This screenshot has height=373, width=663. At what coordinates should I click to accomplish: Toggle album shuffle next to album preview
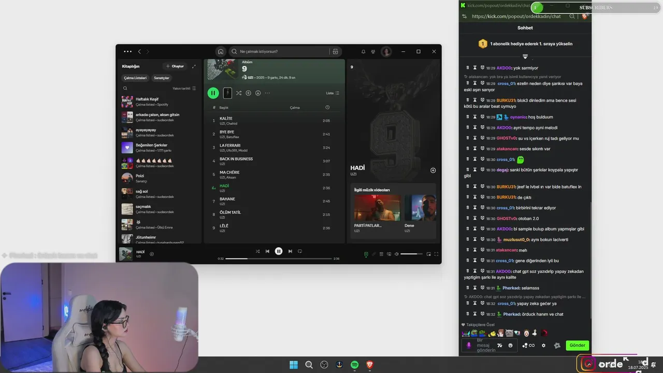tap(238, 93)
